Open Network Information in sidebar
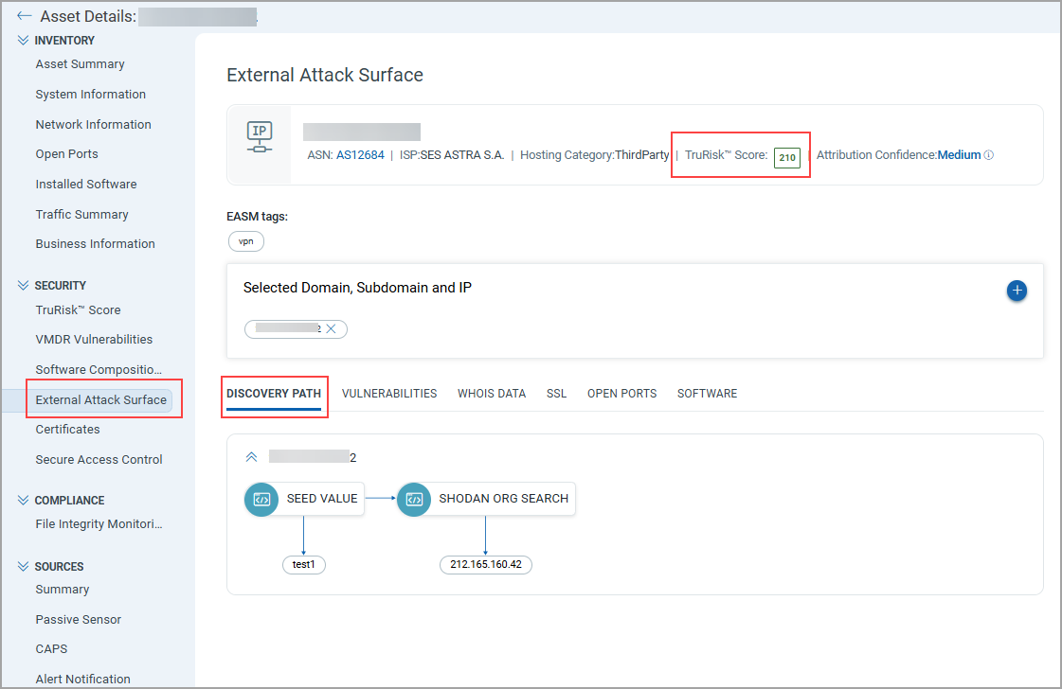Image resolution: width=1062 pixels, height=689 pixels. tap(94, 125)
